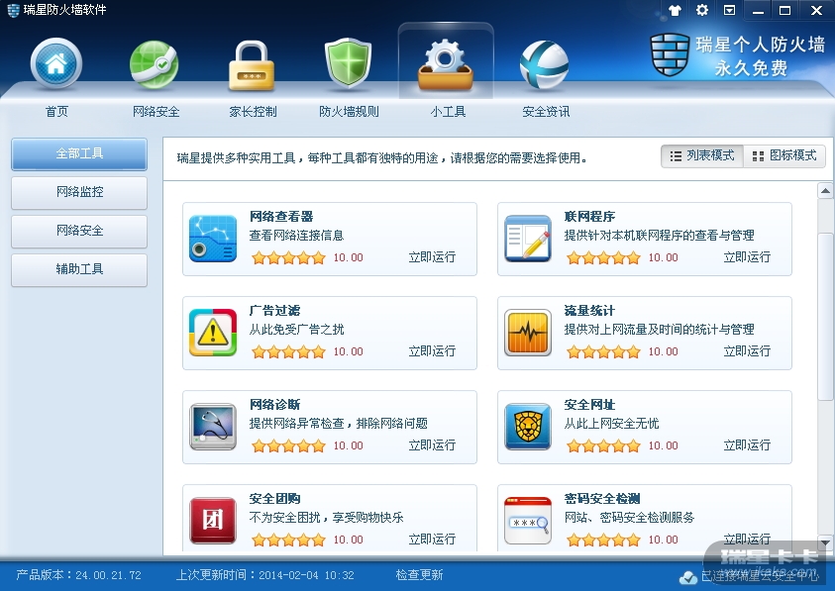This screenshot has width=835, height=591.
Task: Click the Rising firewall brick shield logo
Action: tap(670, 54)
